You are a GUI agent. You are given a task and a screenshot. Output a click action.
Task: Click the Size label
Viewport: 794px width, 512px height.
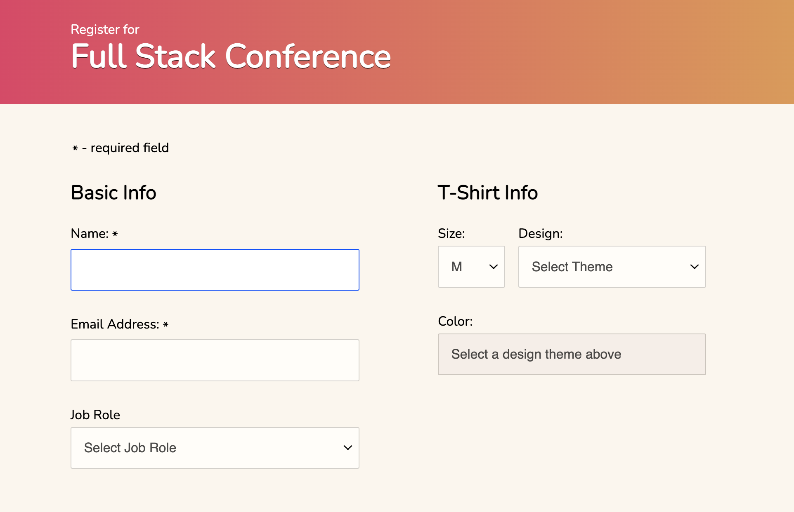[451, 233]
